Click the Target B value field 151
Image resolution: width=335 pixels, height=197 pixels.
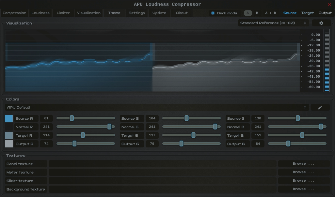tap(258, 135)
